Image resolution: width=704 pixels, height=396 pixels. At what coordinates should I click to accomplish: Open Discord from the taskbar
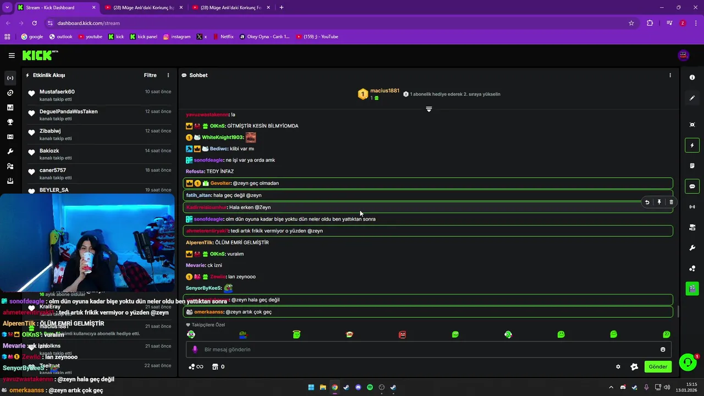pyautogui.click(x=358, y=387)
